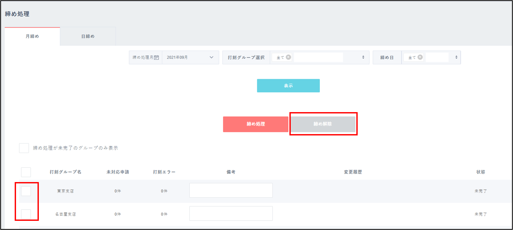The image size is (513, 230).
Task: Click the 締め日 text input area
Action: (437, 57)
